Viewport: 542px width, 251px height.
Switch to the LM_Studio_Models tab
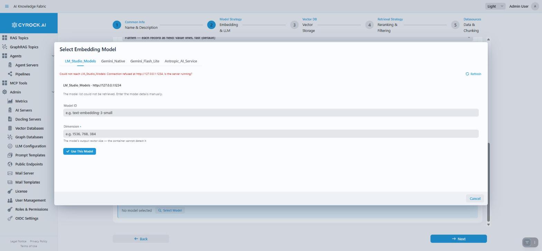pos(80,61)
